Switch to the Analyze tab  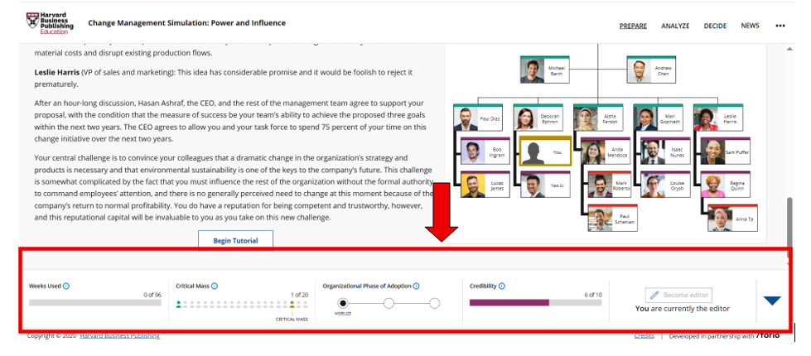(675, 26)
